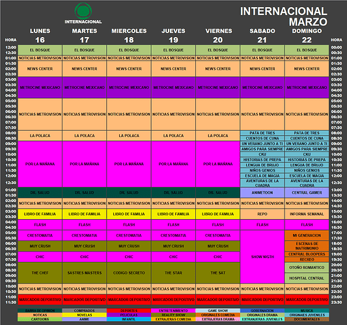Select METROCINE MEXICANO block on Friday
The height and width of the screenshot is (325, 347).
point(217,88)
